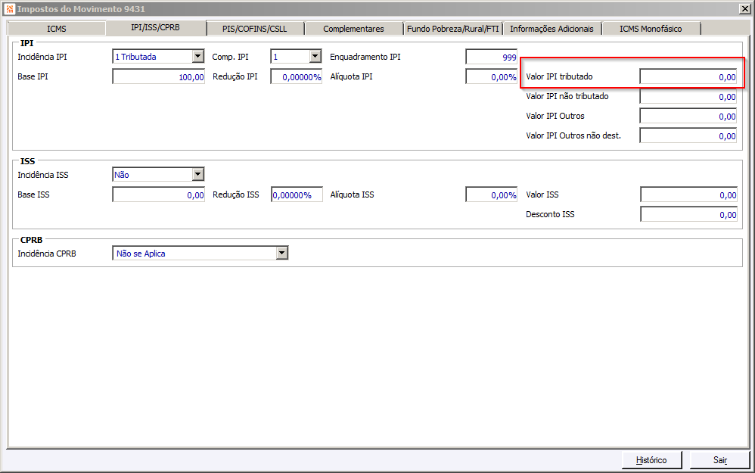Screen dimensions: 755x473
Task: Expand the Incidência CPRB dropdown arrow
Action: point(281,253)
